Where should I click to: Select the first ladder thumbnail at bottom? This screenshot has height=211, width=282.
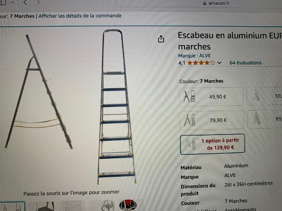(x=12, y=206)
